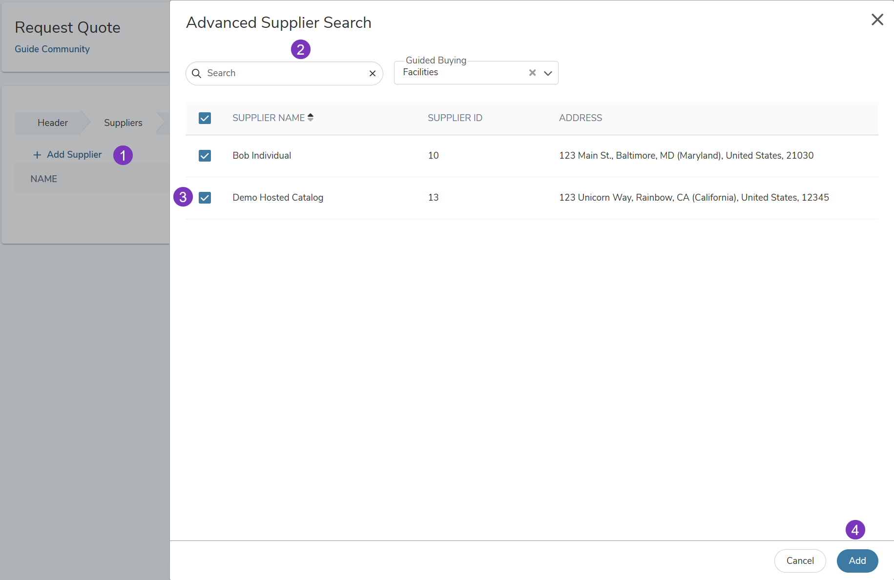Click the Advanced Supplier Search title
This screenshot has height=580, width=894.
point(279,22)
